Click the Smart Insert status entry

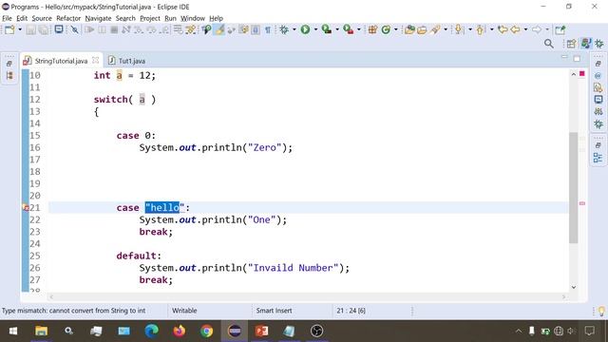[x=274, y=311]
